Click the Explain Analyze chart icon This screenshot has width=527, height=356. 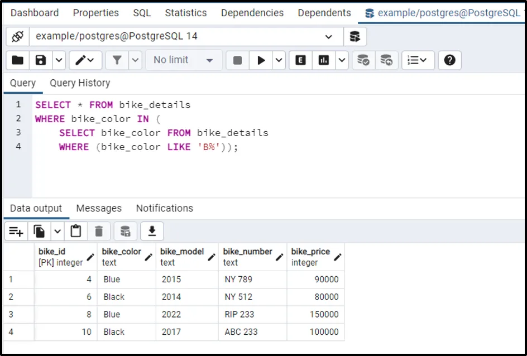(x=324, y=60)
